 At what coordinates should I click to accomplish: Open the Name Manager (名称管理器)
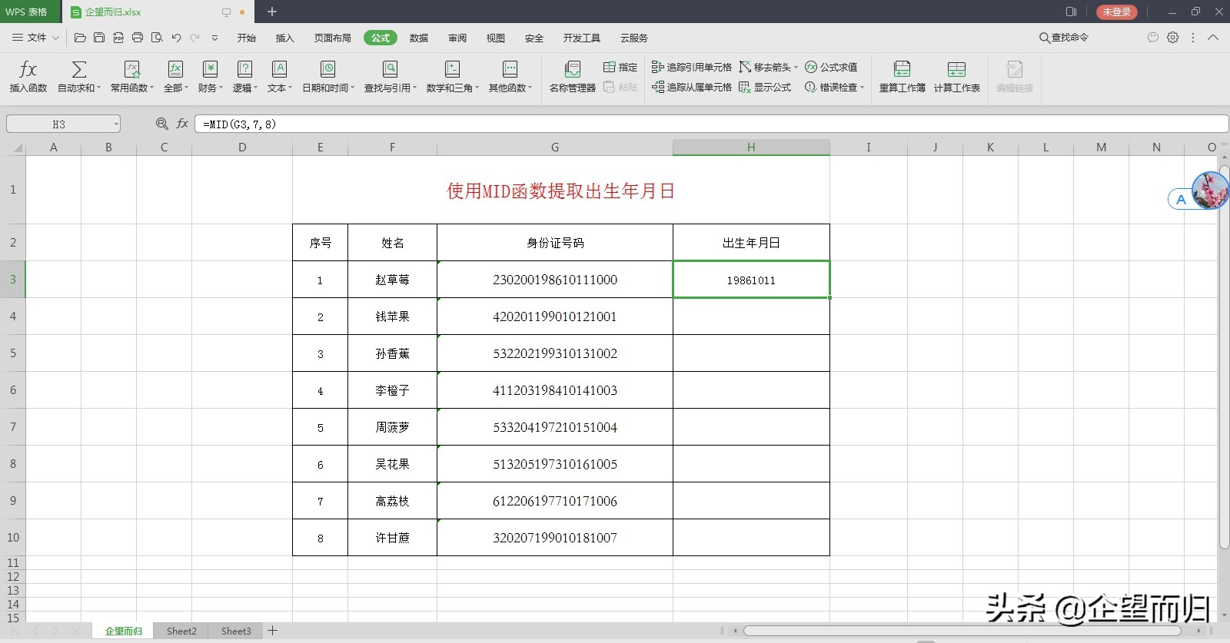pos(572,77)
